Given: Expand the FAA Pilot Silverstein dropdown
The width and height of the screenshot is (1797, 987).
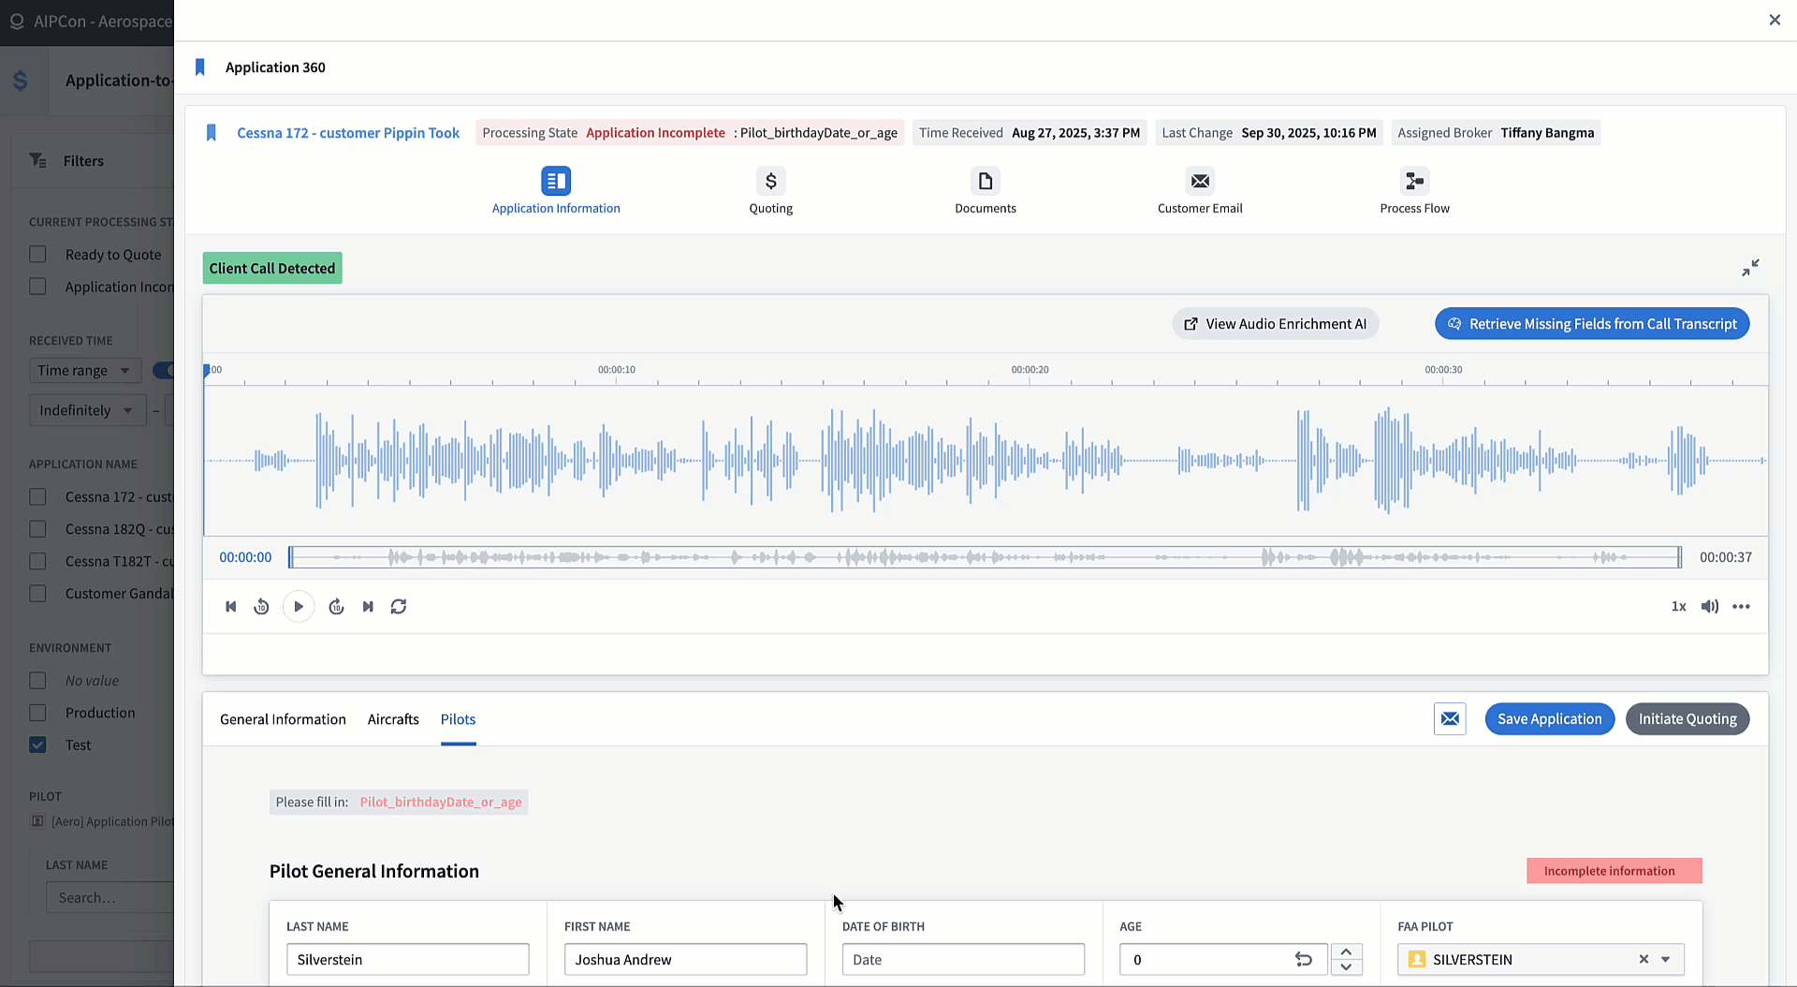Looking at the screenshot, I should [x=1665, y=960].
